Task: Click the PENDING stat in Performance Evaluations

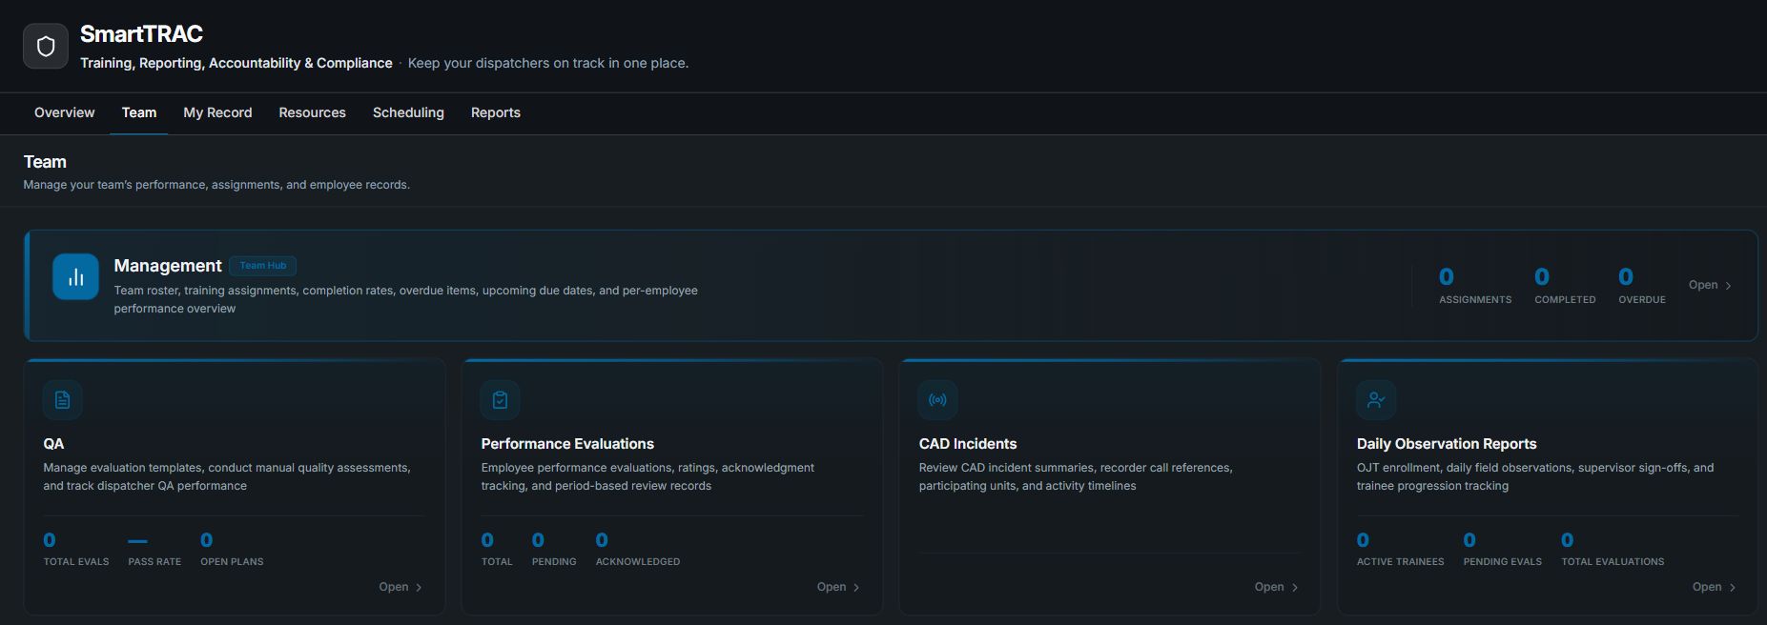Action: click(554, 549)
